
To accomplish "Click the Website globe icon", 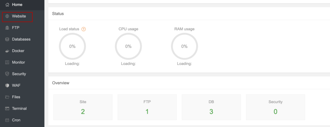I will [7, 16].
